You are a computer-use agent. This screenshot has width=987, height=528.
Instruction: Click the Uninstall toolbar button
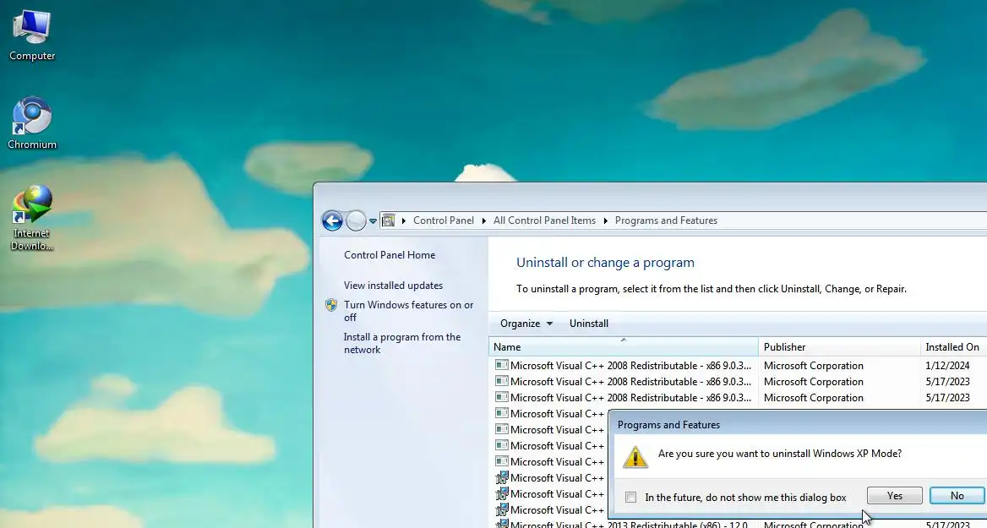588,324
